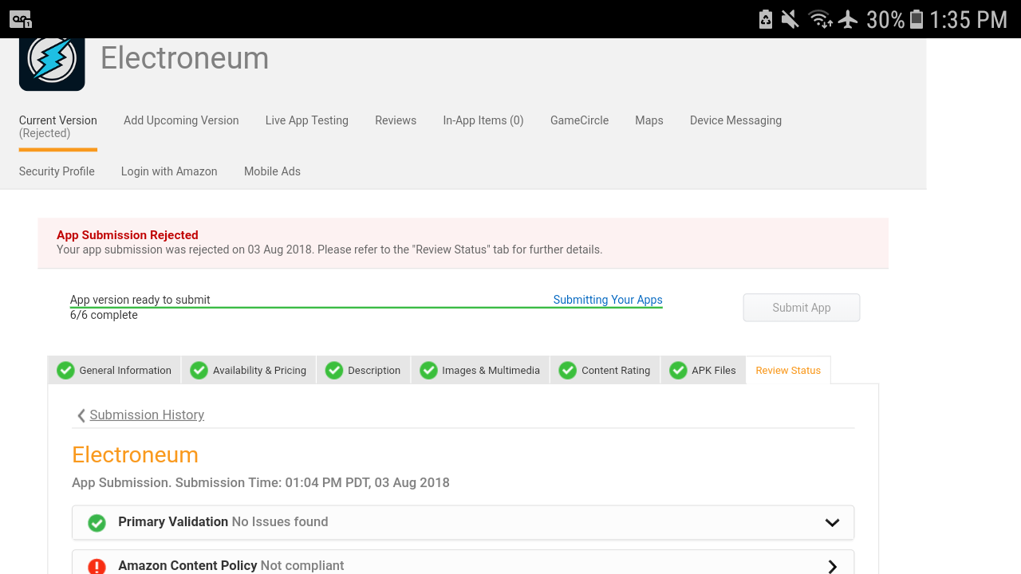Click the red alert icon for Amazon Content Policy
This screenshot has width=1021, height=574.
[97, 566]
